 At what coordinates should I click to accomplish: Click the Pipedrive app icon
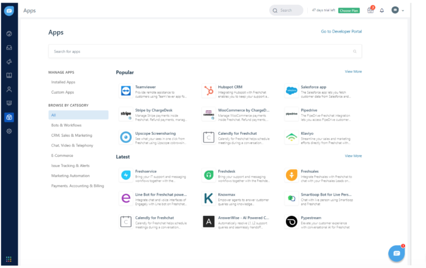click(x=292, y=114)
